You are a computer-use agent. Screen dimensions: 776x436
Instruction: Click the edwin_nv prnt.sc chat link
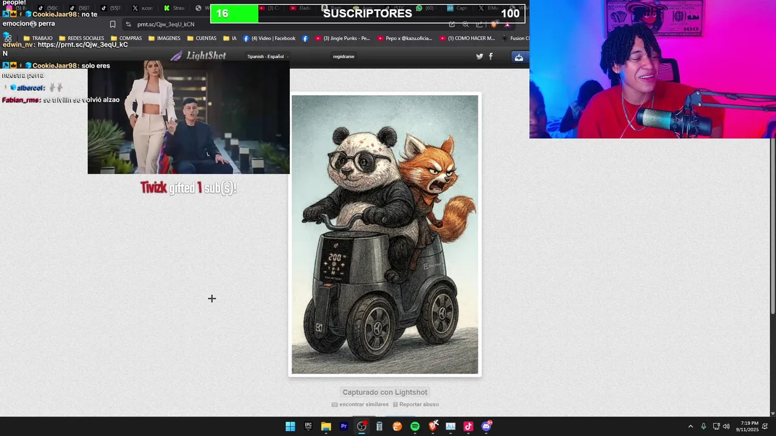point(83,45)
